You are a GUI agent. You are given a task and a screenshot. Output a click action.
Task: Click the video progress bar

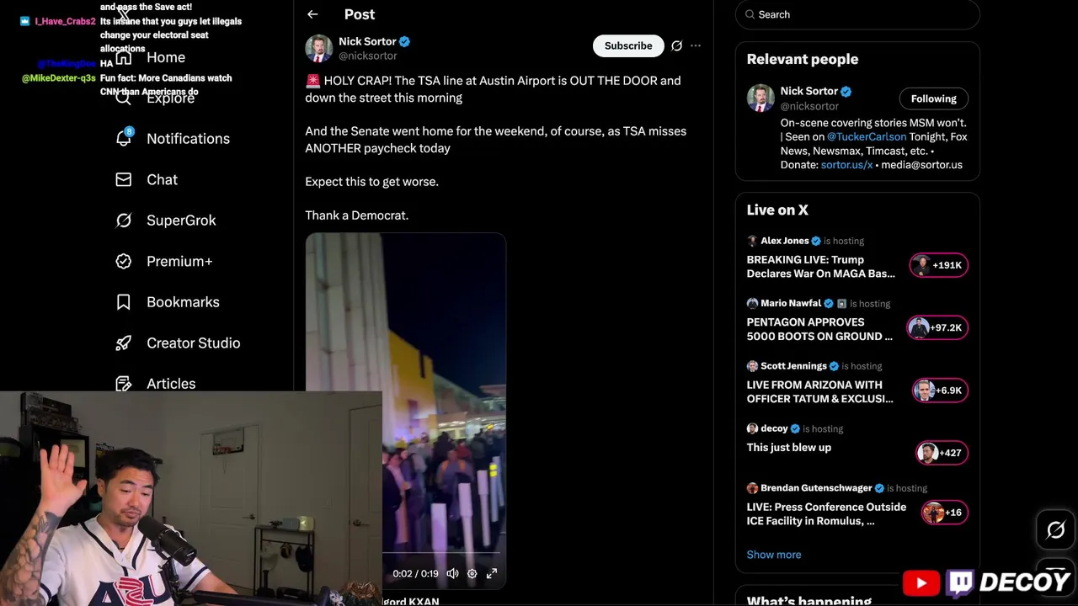(x=442, y=554)
